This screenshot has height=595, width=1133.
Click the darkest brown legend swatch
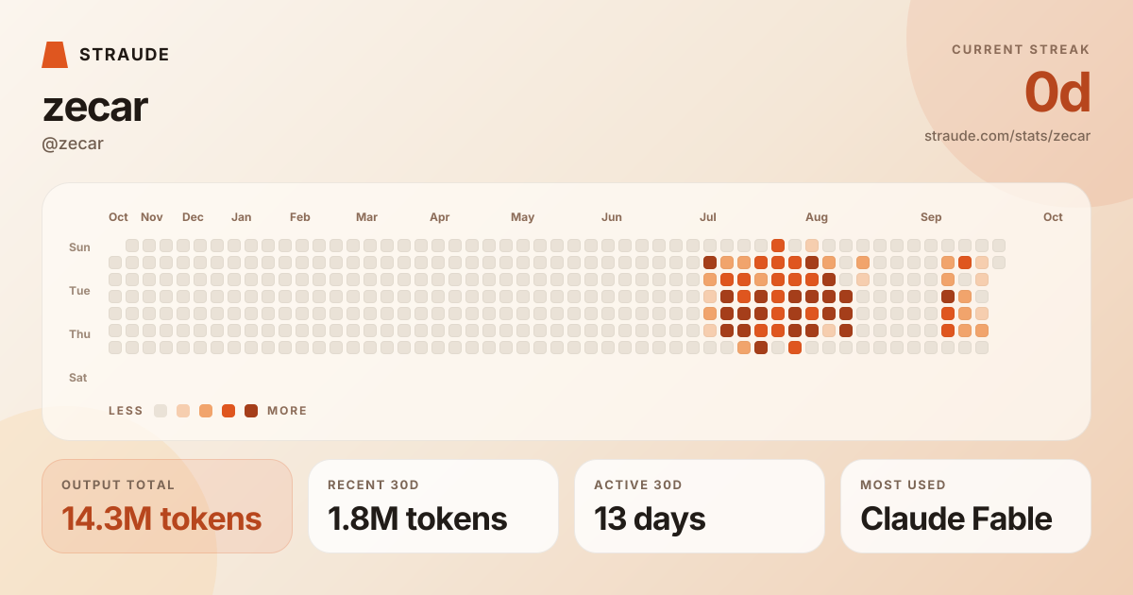click(251, 411)
